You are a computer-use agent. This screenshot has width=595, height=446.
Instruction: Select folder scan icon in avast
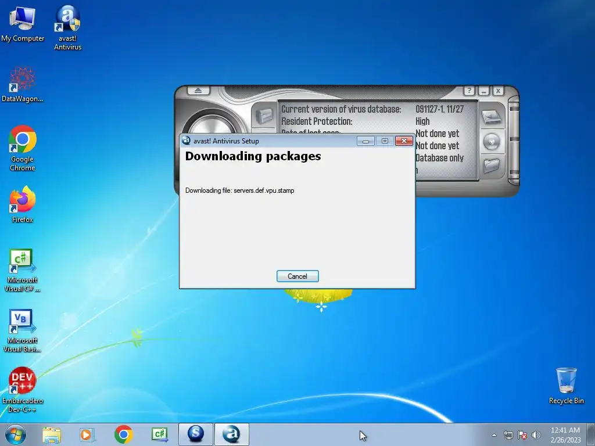tap(491, 166)
